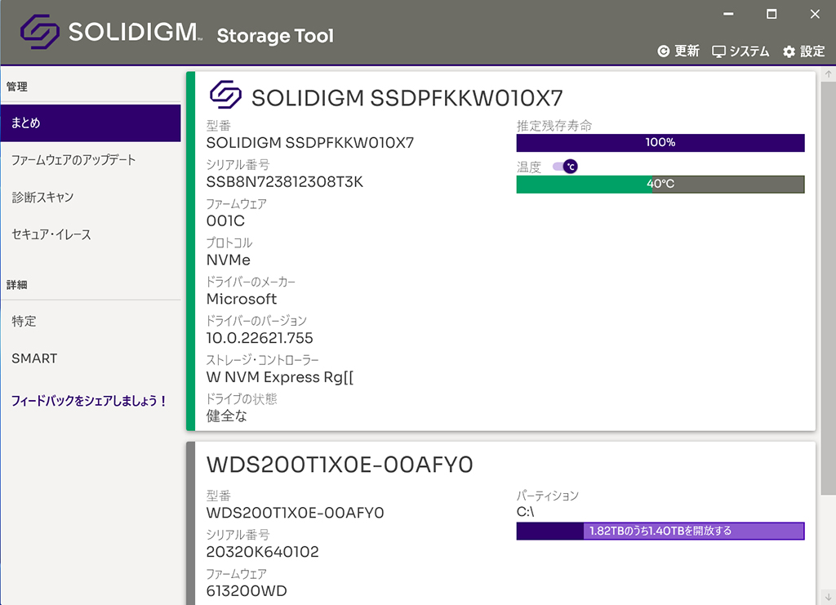Select the まとめ summary item
The height and width of the screenshot is (605, 836).
[91, 123]
